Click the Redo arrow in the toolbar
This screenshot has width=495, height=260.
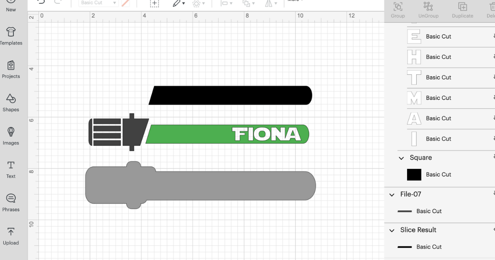click(58, 2)
